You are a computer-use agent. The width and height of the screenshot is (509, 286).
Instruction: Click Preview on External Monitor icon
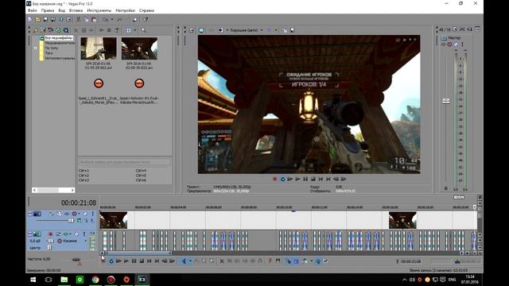click(201, 30)
